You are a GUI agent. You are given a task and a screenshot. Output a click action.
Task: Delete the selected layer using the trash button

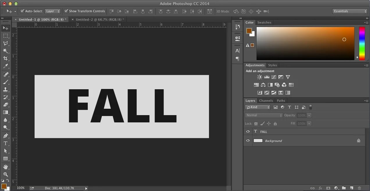tap(360, 188)
